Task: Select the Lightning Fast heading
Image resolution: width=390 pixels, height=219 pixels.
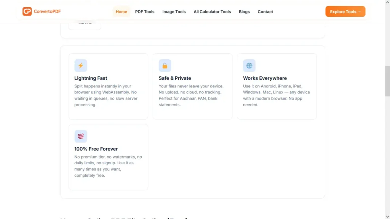Action: (91, 78)
